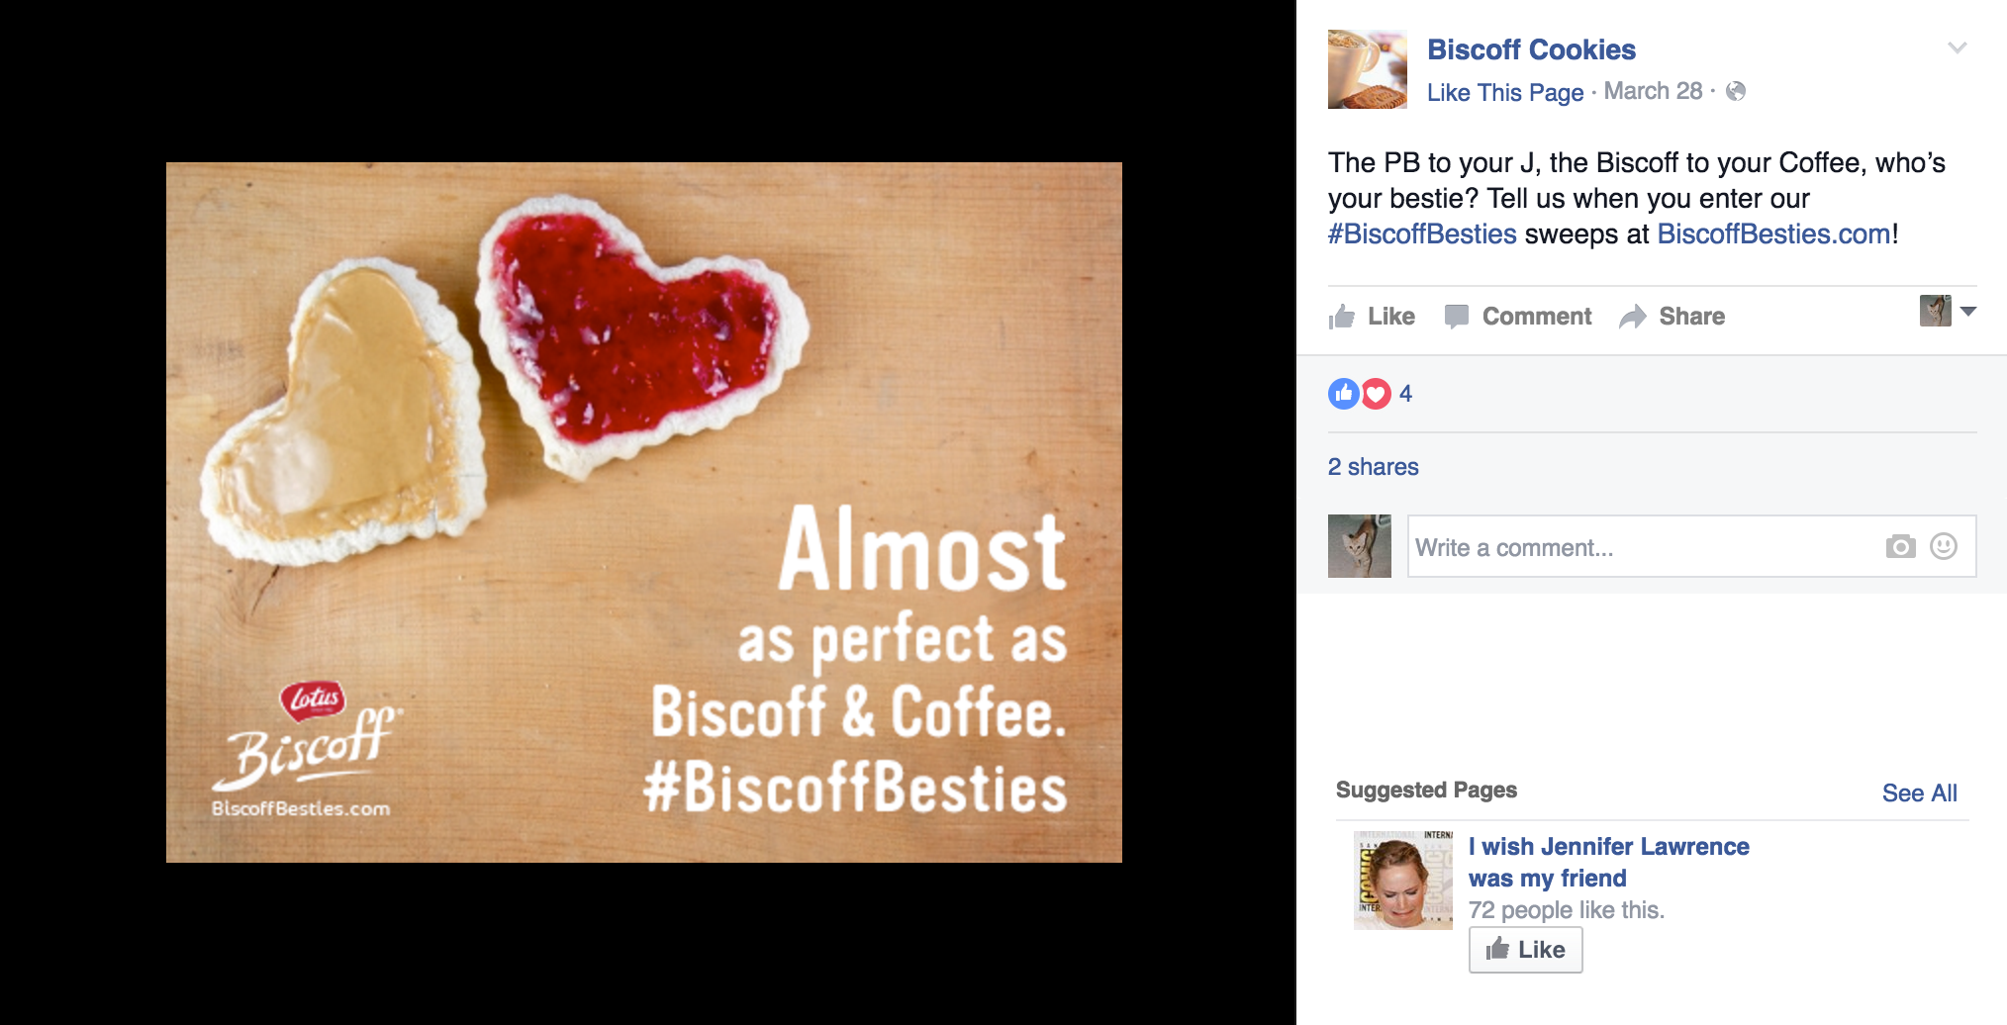Click the thumbs-up Like icon on post
The image size is (2007, 1025).
[x=1342, y=317]
